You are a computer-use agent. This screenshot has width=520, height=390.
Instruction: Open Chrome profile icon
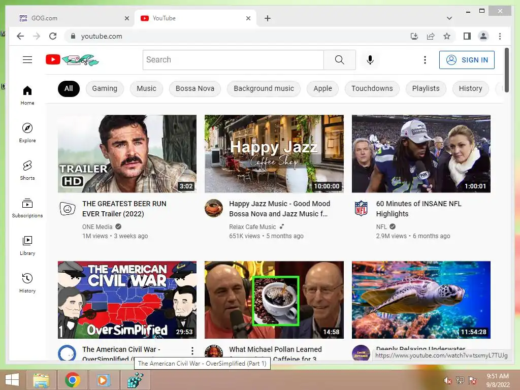483,36
